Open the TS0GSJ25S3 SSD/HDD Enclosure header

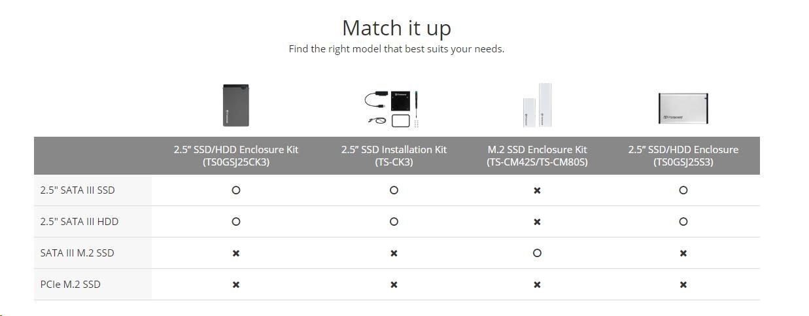[x=683, y=156]
